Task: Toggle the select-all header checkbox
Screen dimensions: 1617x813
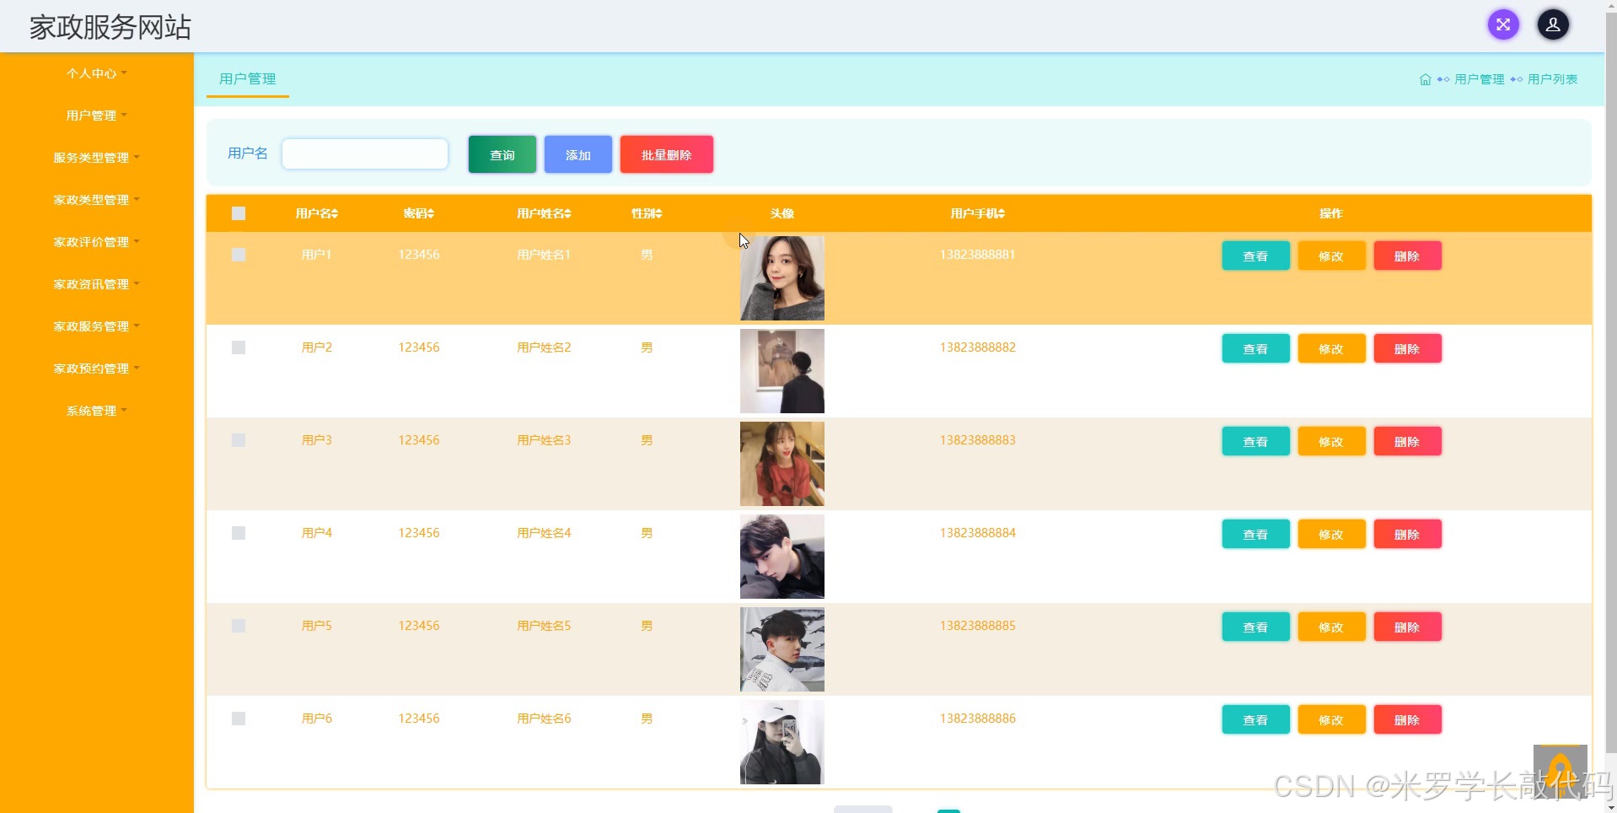Action: point(239,213)
